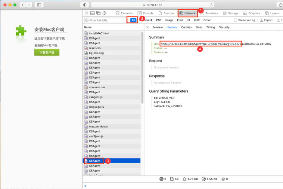
Task: Select common.css in the request list
Action: [111, 87]
